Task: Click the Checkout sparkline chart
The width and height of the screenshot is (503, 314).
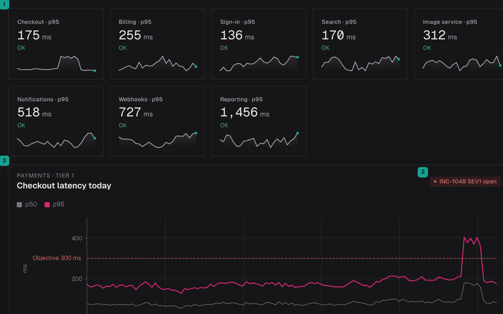Action: 56,63
